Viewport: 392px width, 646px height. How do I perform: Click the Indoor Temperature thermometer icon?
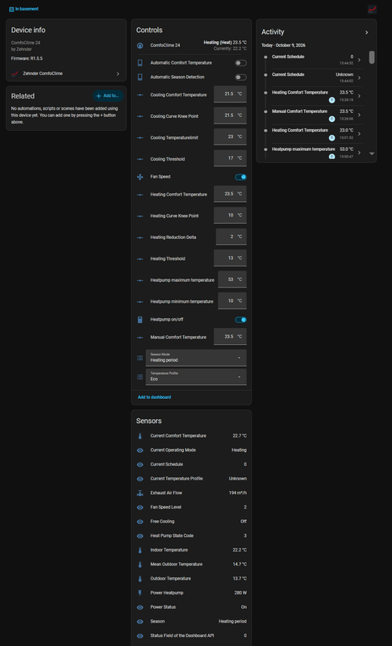140,550
